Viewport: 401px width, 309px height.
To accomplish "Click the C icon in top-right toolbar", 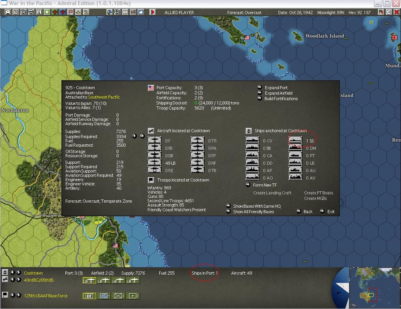I will (388, 12).
